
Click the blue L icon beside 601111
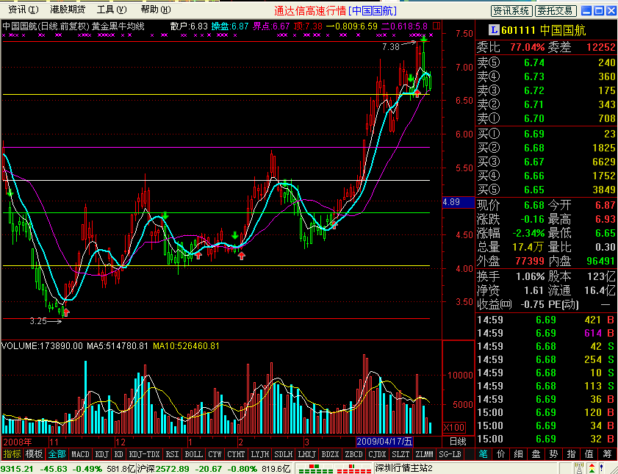pos(494,30)
